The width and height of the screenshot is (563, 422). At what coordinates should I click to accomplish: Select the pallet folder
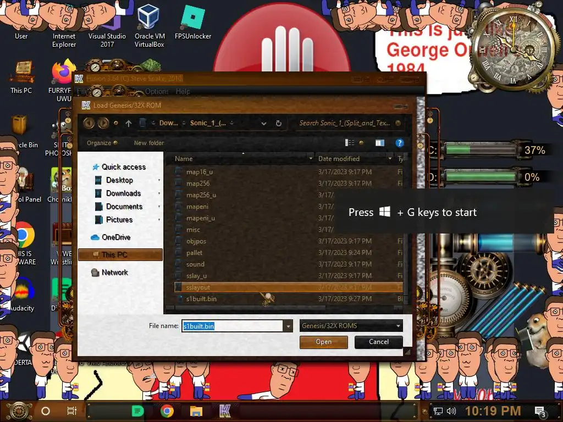coord(194,253)
